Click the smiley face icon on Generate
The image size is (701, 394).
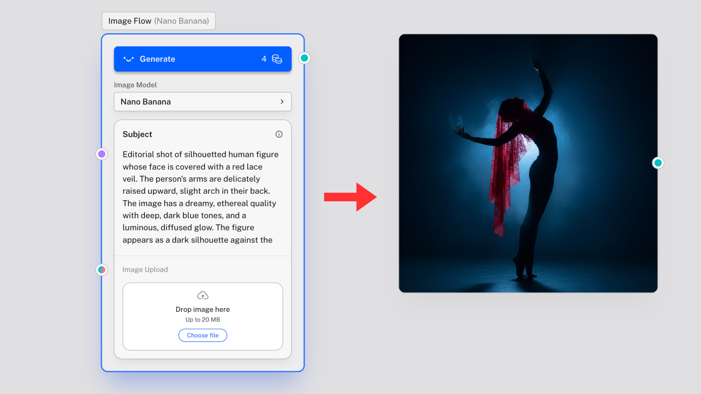point(129,59)
